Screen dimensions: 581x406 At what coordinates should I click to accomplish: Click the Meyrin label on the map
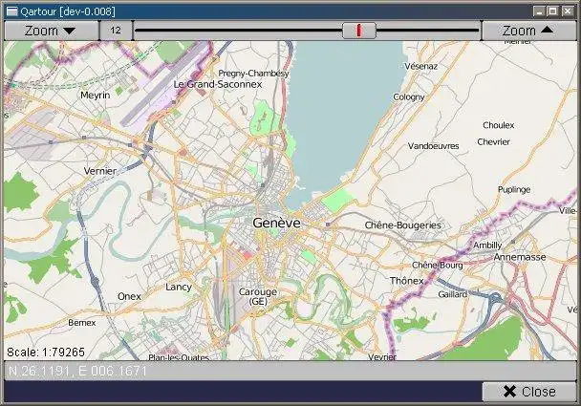(96, 96)
